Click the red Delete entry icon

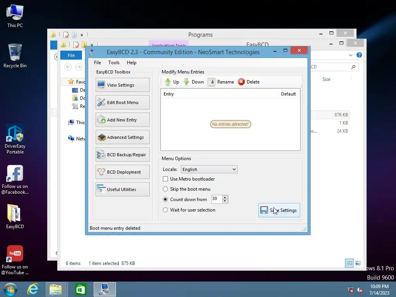[x=241, y=82]
